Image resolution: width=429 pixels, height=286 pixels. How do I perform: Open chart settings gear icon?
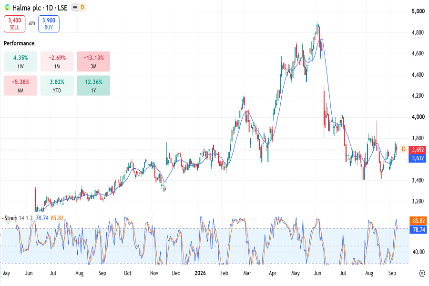pyautogui.click(x=422, y=273)
